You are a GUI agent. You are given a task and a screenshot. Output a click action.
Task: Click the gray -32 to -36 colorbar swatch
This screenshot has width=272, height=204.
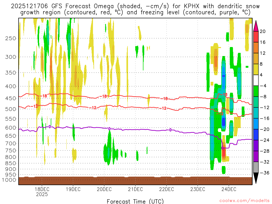point(256,167)
